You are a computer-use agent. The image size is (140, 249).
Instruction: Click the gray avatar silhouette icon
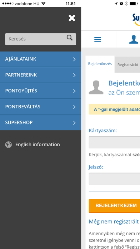(x=96, y=87)
